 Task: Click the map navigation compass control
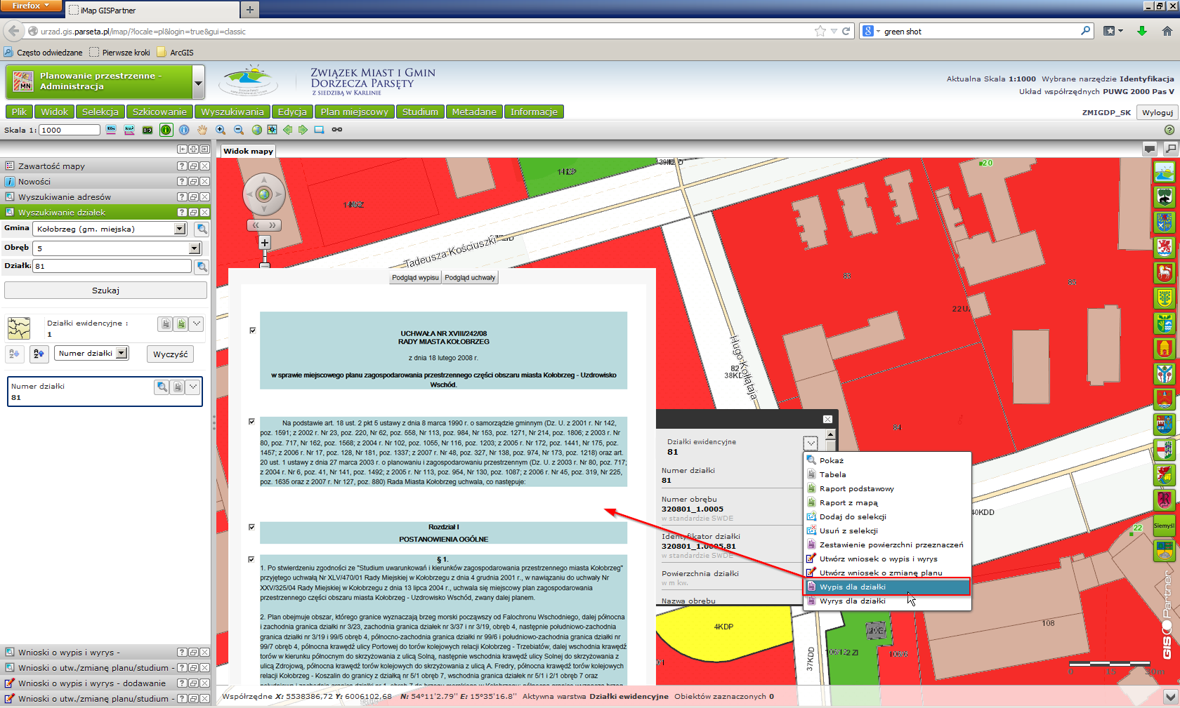click(264, 194)
